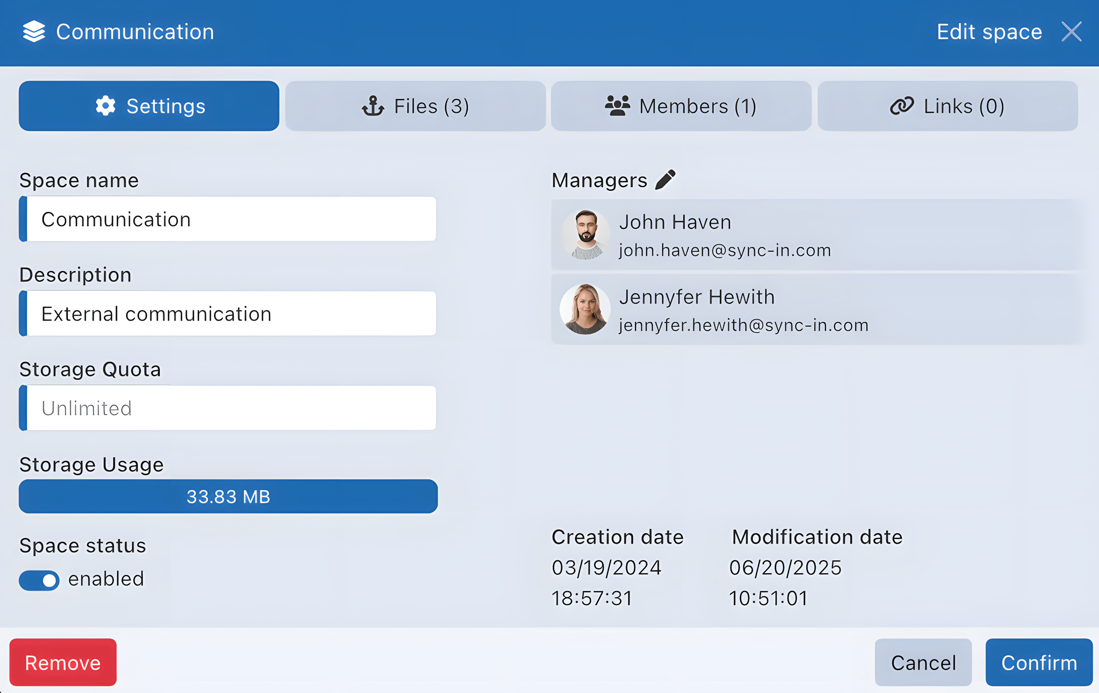Click the pencil icon next to Managers
Image resolution: width=1099 pixels, height=693 pixels.
[x=665, y=180]
